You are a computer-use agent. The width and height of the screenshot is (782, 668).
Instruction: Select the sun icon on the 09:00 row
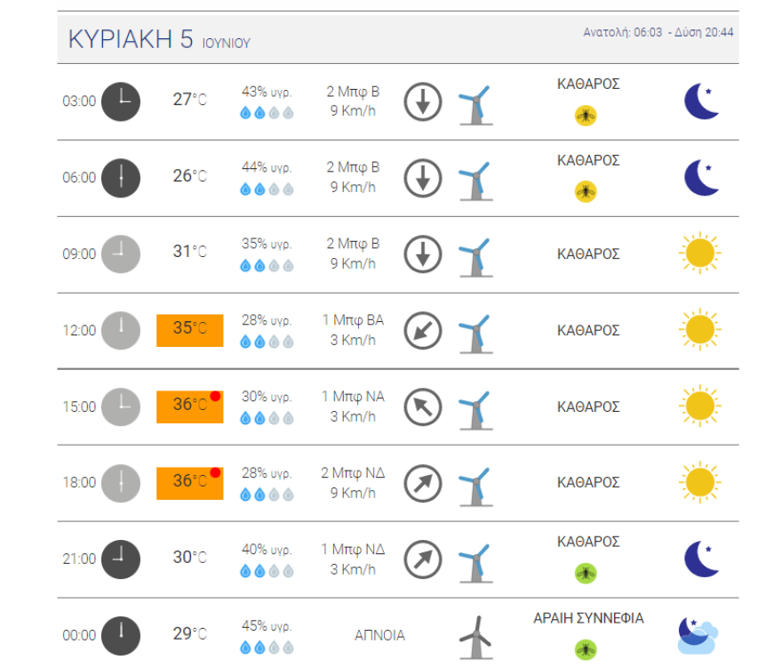click(701, 253)
